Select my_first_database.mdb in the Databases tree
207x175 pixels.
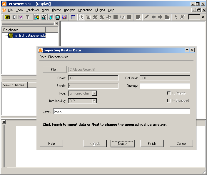pyautogui.click(x=29, y=36)
